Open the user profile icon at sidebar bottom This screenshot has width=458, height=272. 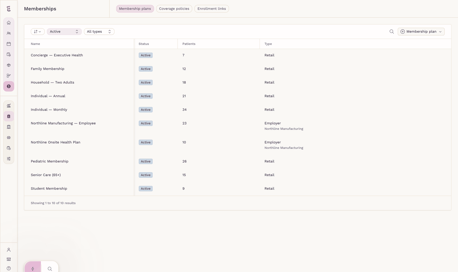(9, 250)
